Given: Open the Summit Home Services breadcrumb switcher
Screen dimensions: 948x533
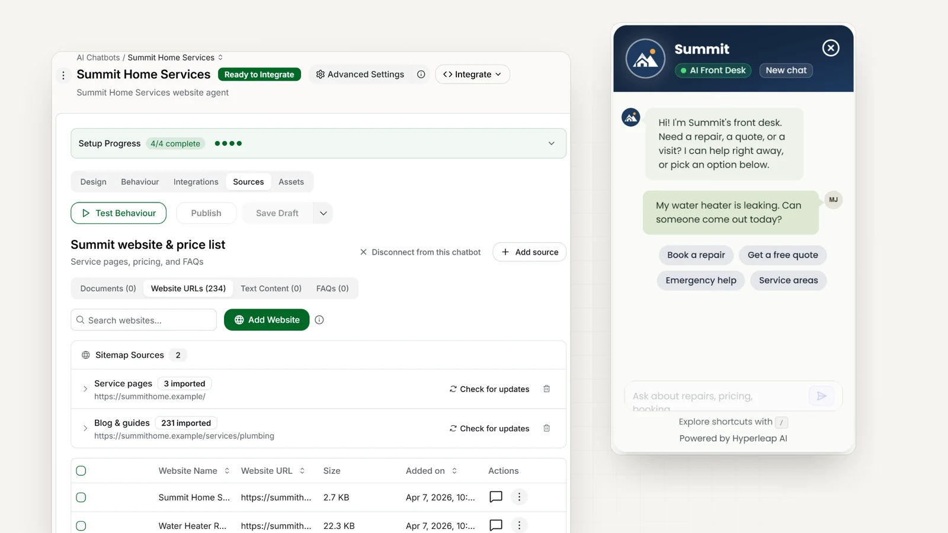Looking at the screenshot, I should pos(220,57).
